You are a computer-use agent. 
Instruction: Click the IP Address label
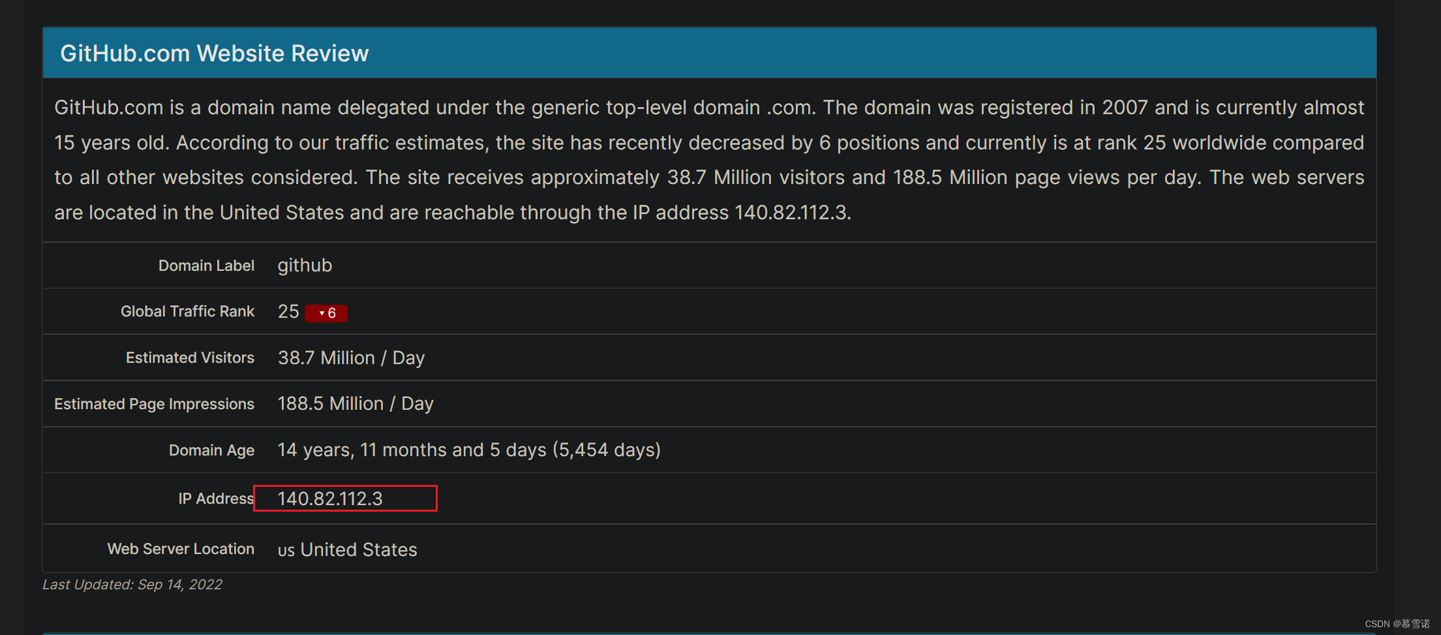pos(216,499)
